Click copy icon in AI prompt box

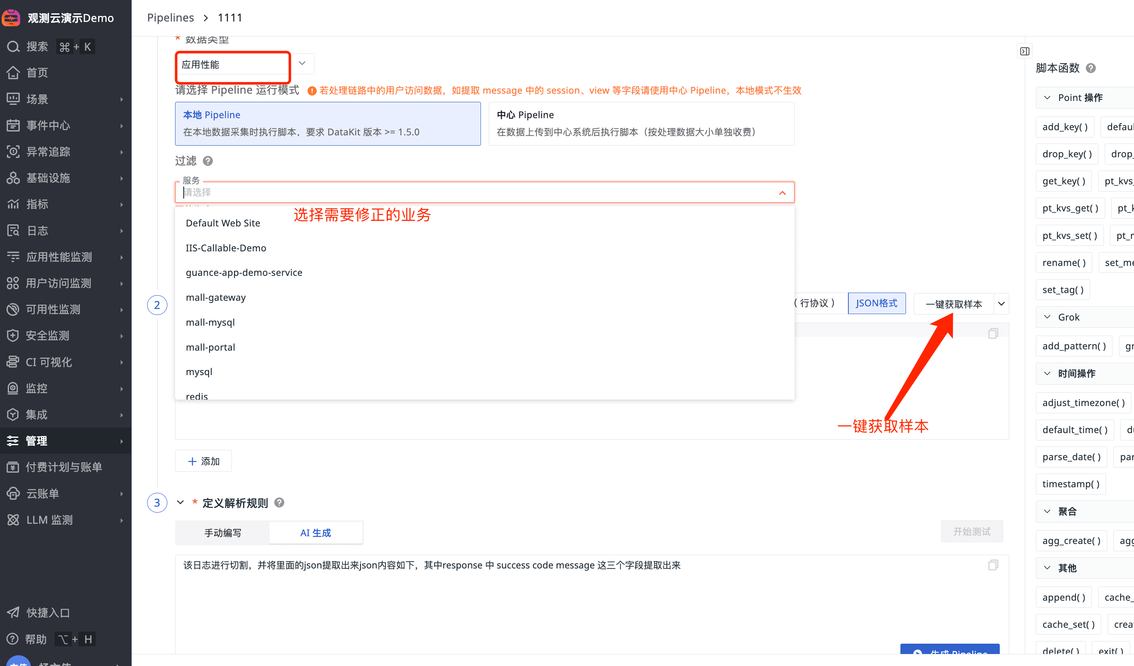pos(993,565)
